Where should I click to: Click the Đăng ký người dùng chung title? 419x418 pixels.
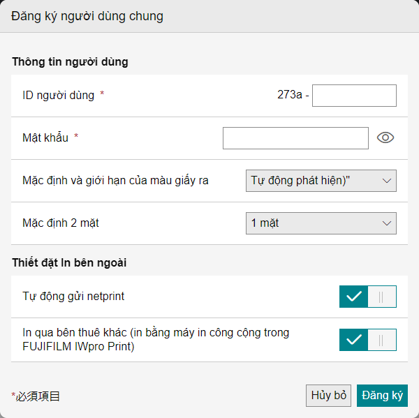coord(87,17)
